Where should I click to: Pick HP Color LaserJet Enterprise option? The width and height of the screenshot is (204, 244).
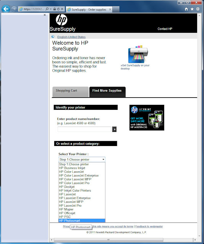[x=82, y=175]
